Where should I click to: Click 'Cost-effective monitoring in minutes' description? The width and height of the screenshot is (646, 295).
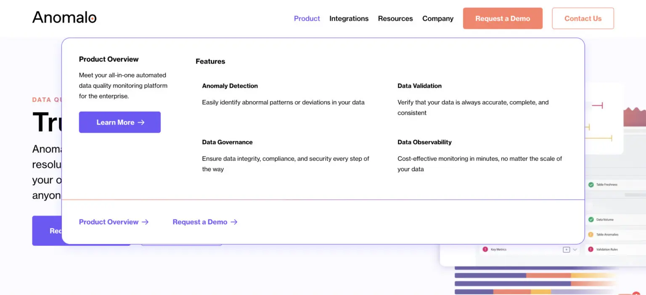pyautogui.click(x=480, y=164)
